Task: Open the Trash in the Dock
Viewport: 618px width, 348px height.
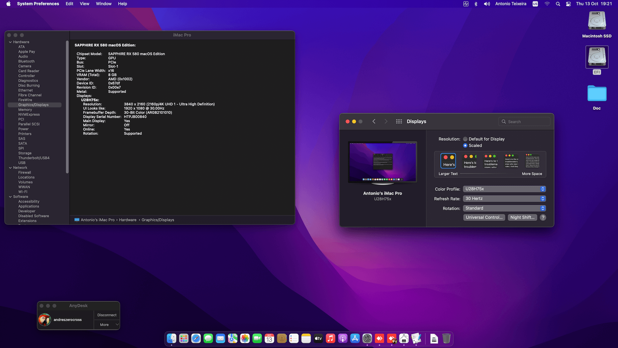Action: tap(446, 338)
